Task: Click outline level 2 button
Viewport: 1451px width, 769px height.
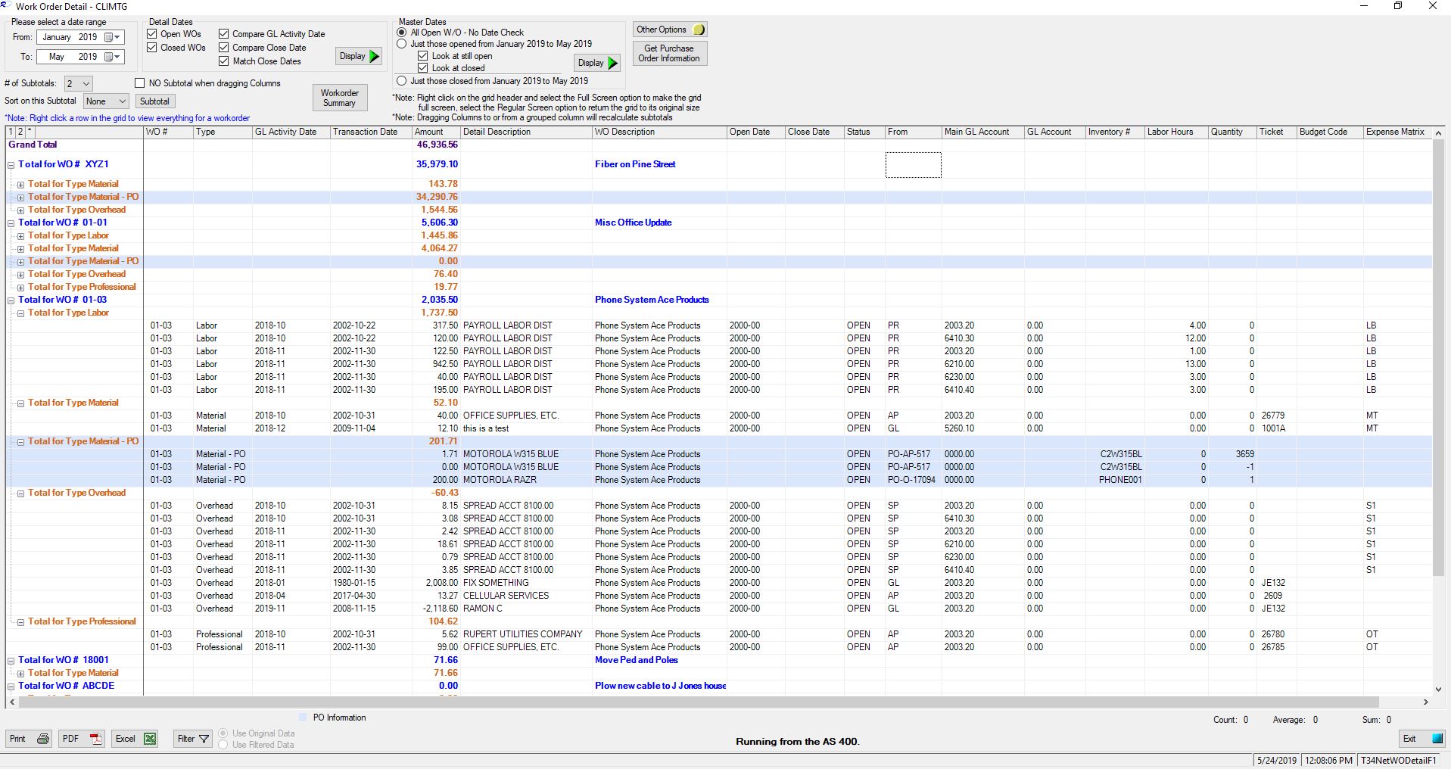Action: pyautogui.click(x=20, y=132)
